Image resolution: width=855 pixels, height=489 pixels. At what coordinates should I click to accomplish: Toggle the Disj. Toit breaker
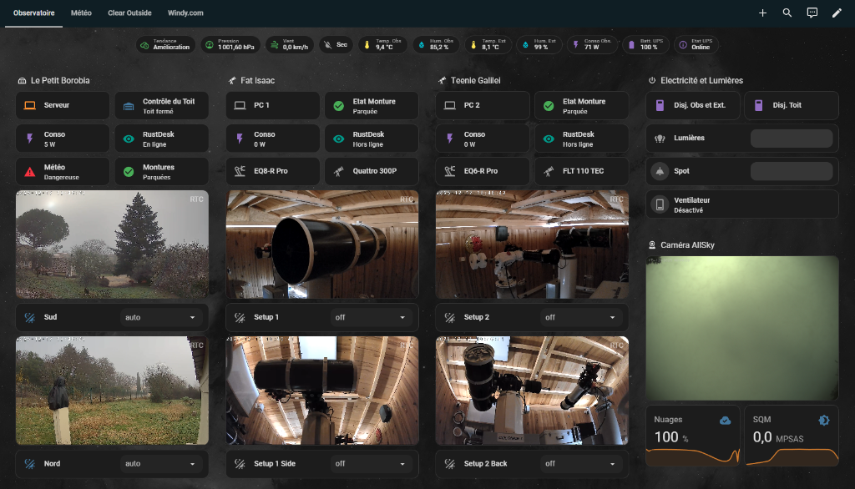pos(792,105)
